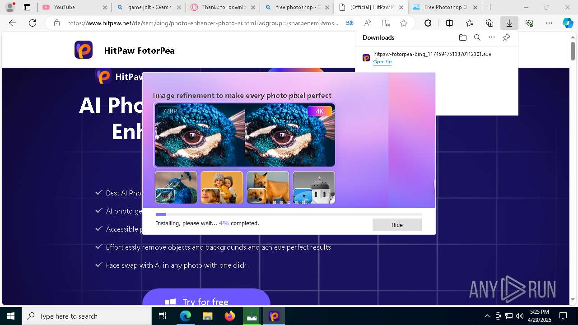Open the notification center icon
Viewport: 578px width, 325px height.
[563, 316]
